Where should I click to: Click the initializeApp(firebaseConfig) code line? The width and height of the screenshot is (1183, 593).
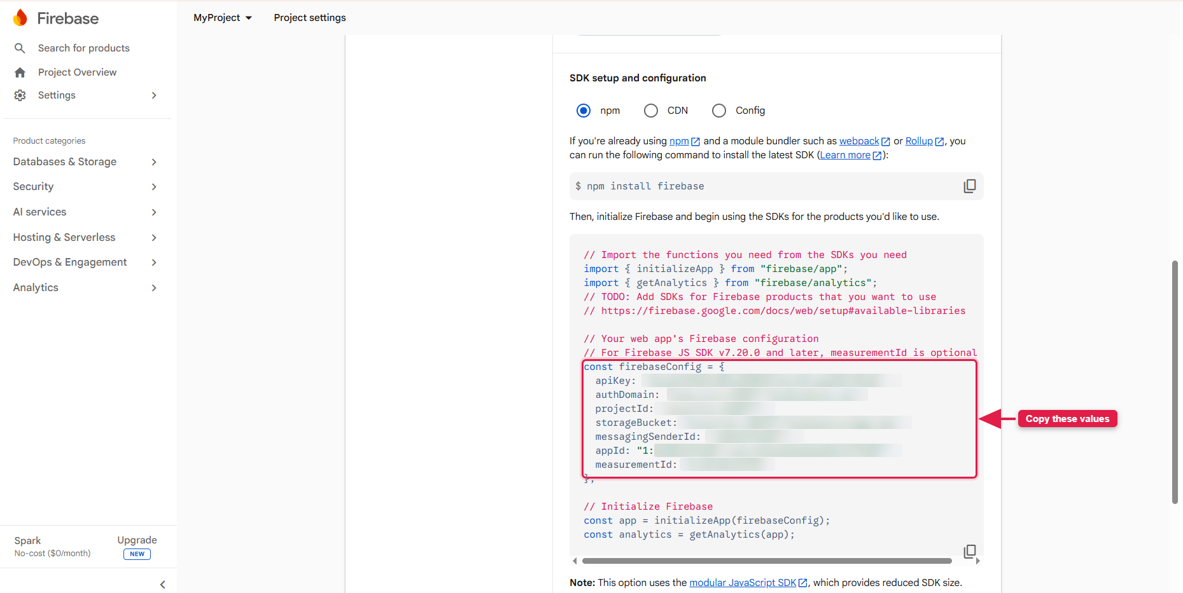point(707,521)
